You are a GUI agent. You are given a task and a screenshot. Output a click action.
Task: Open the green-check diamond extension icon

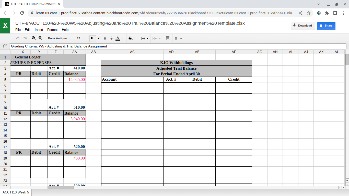319,13
